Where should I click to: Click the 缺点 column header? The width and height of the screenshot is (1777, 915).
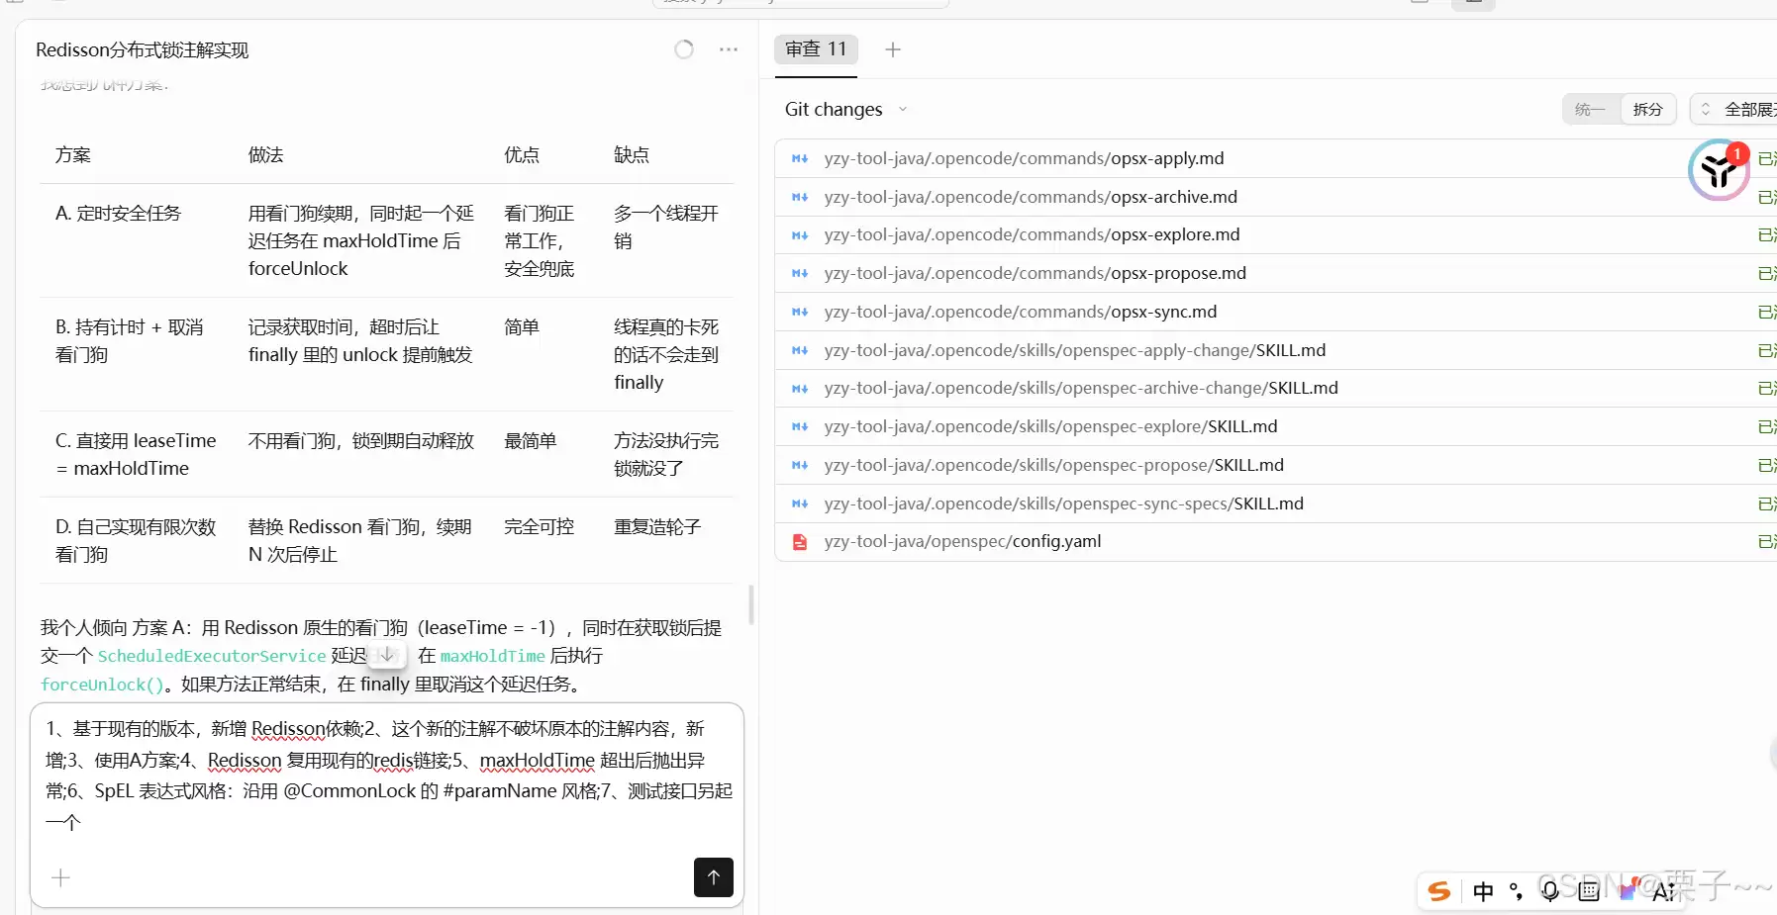coord(632,154)
